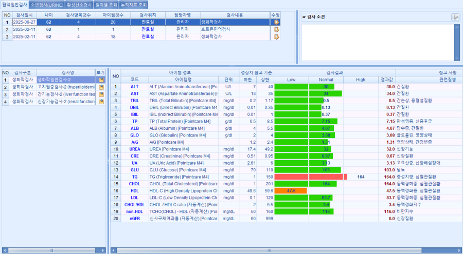Click the orange HDL low result bar

291,191
